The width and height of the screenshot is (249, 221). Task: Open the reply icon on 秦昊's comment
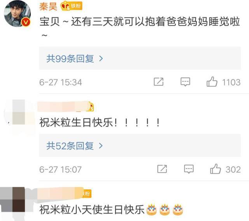[x=185, y=82]
